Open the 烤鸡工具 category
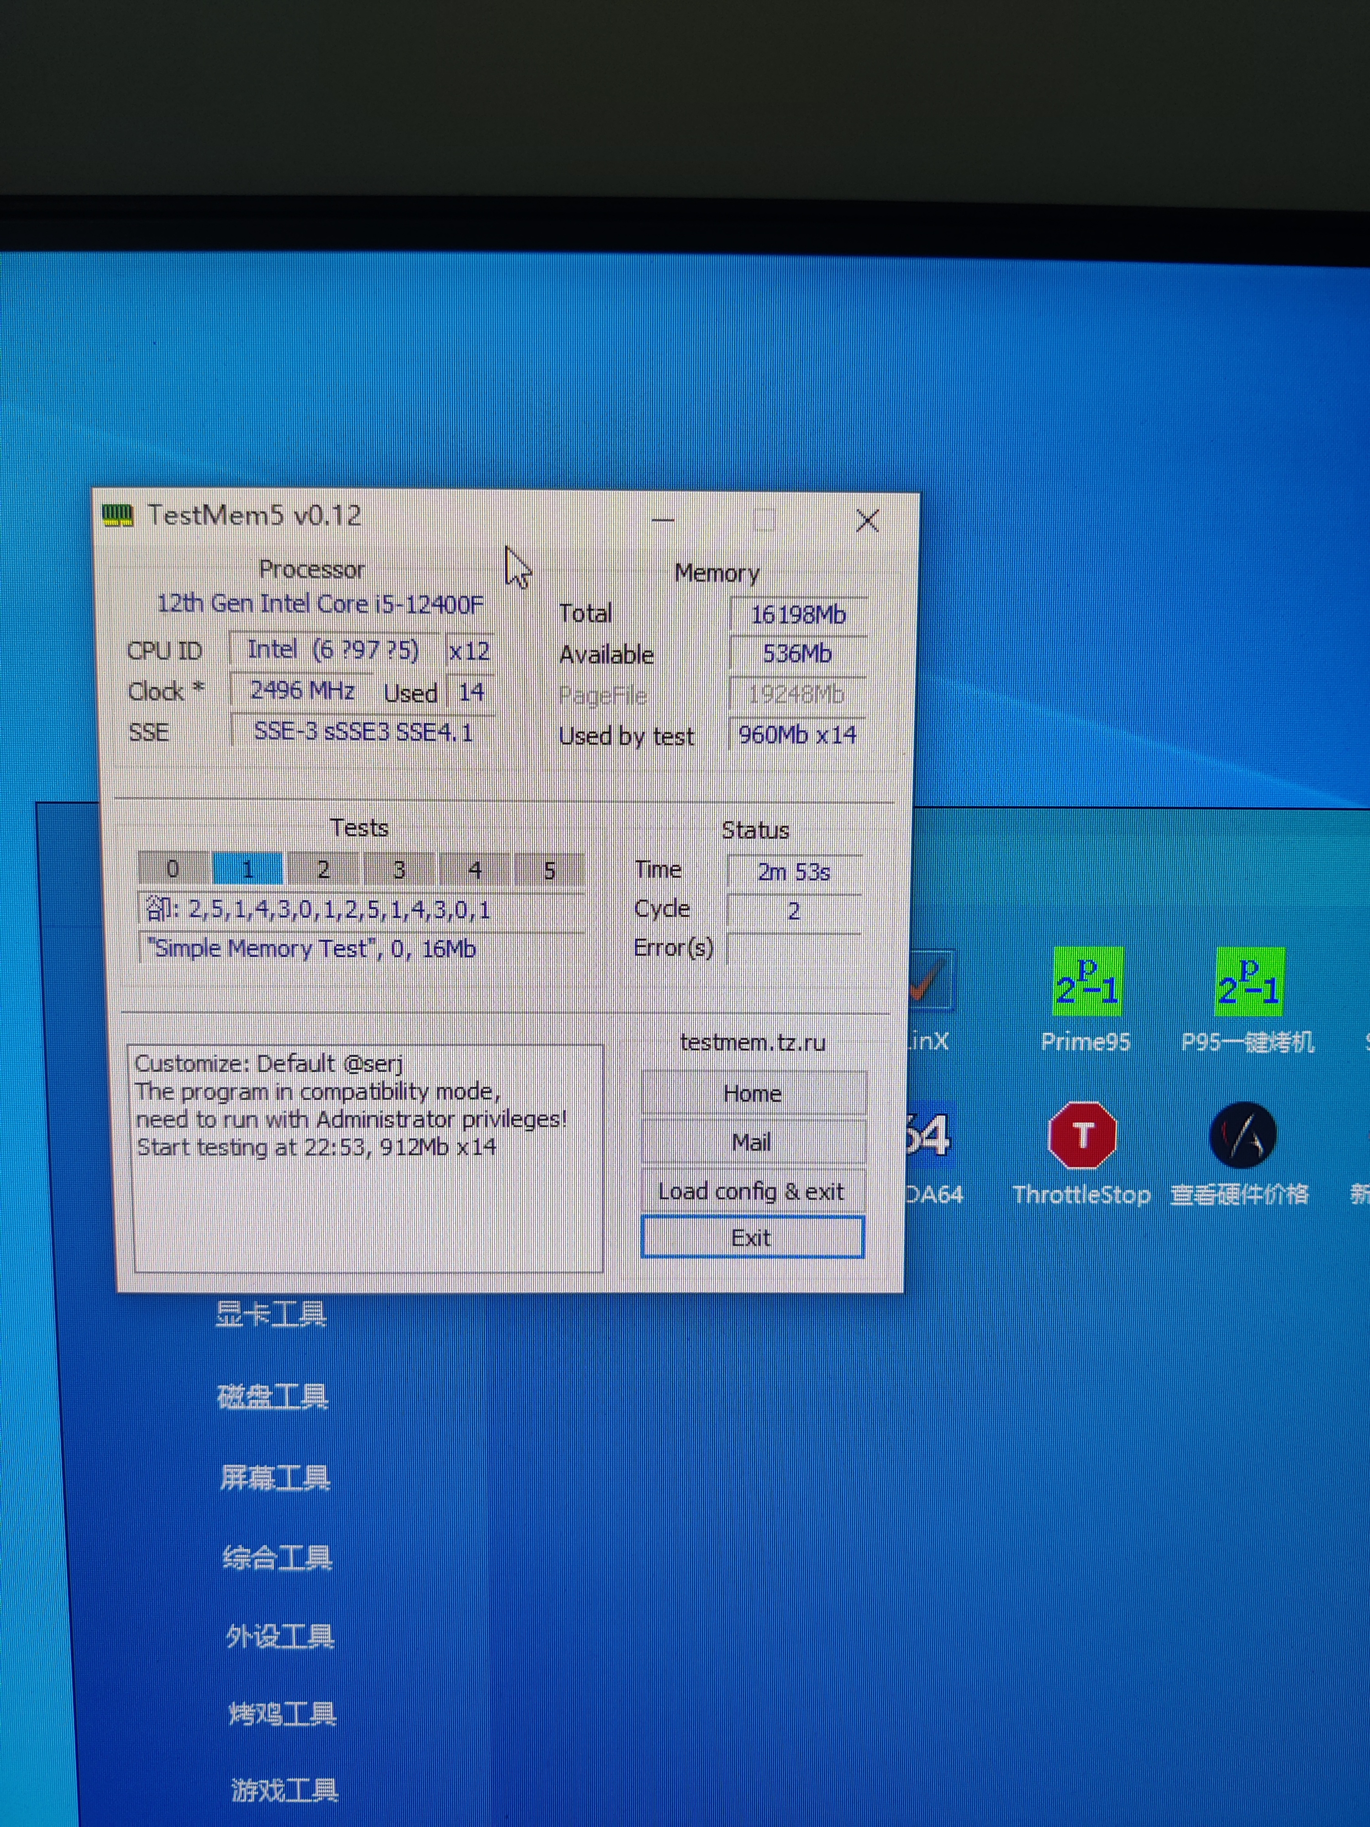 (282, 1714)
